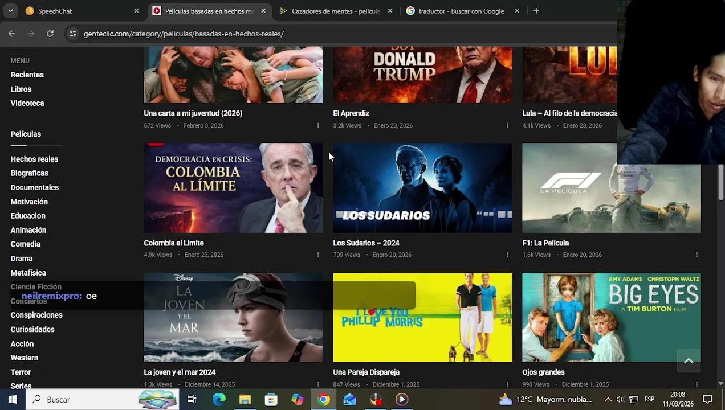This screenshot has width=725, height=410.
Task: Open options menu for Ojos grandes
Action: 697,384
